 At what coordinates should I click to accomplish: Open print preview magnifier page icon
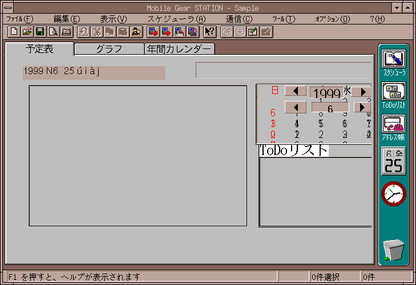coord(53,32)
